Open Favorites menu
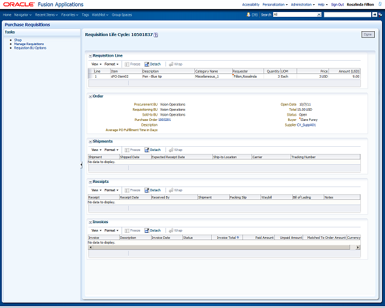 click(70, 15)
